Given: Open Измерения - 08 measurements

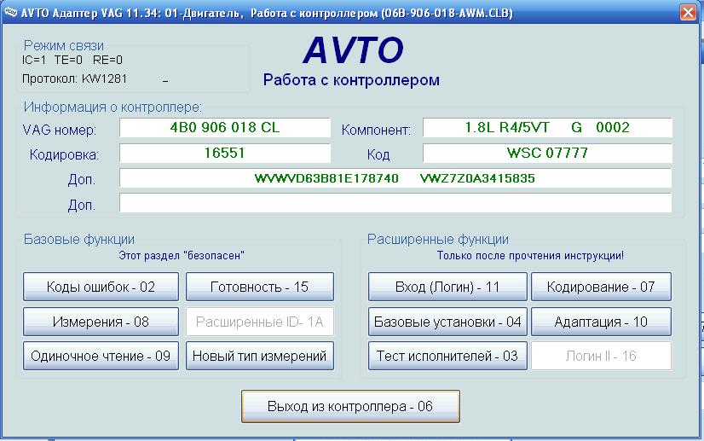Looking at the screenshot, I should tap(101, 322).
